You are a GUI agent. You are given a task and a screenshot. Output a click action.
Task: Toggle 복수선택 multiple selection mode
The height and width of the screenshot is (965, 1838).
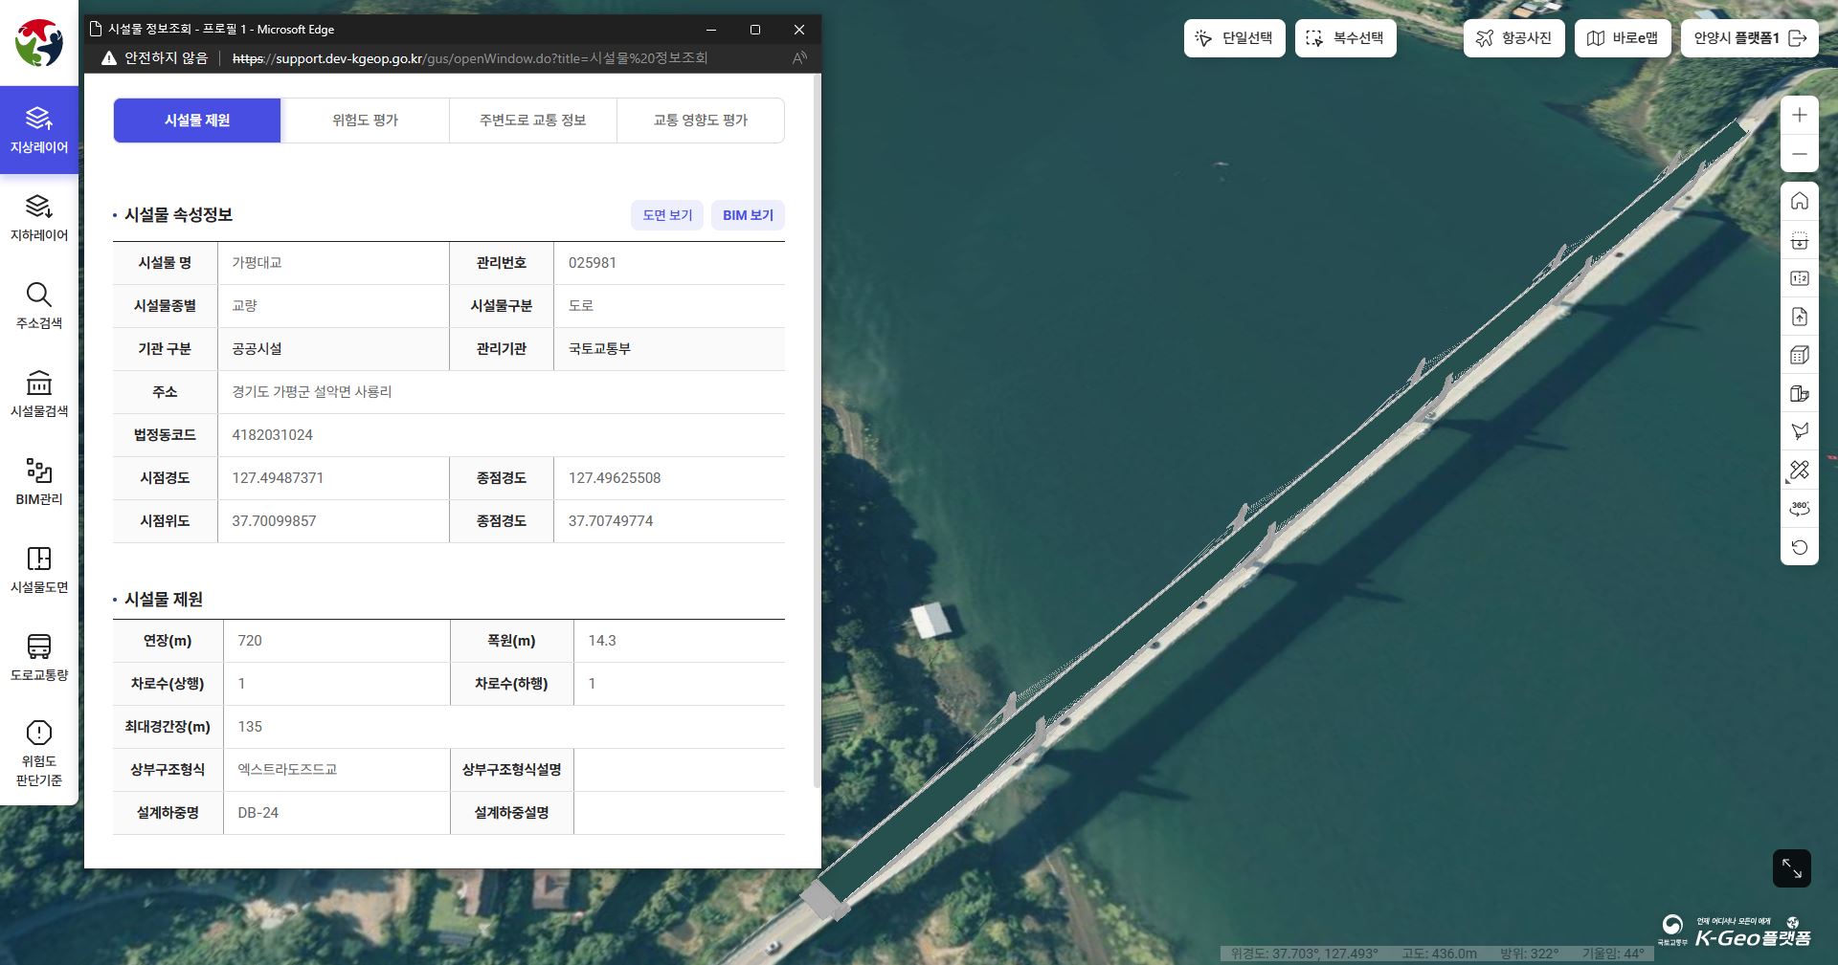click(1345, 38)
